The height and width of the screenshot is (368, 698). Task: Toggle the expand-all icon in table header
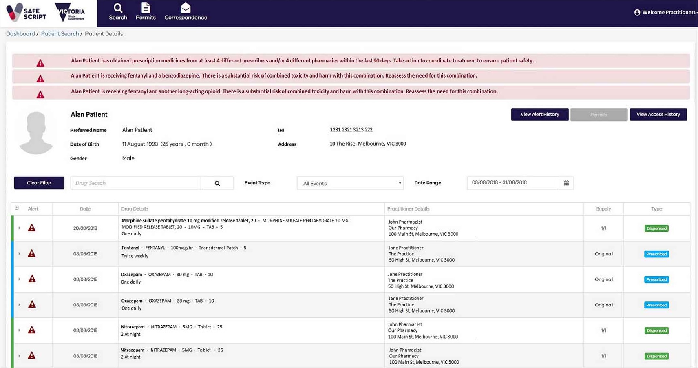[17, 208]
